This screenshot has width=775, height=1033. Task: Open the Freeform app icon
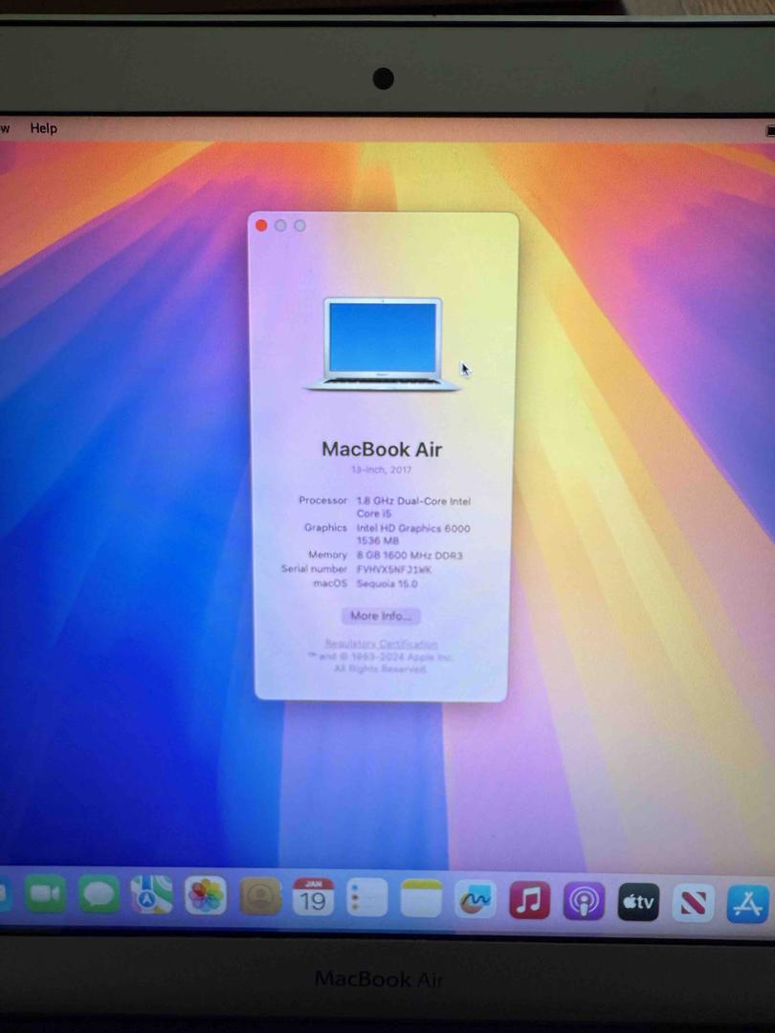(476, 899)
